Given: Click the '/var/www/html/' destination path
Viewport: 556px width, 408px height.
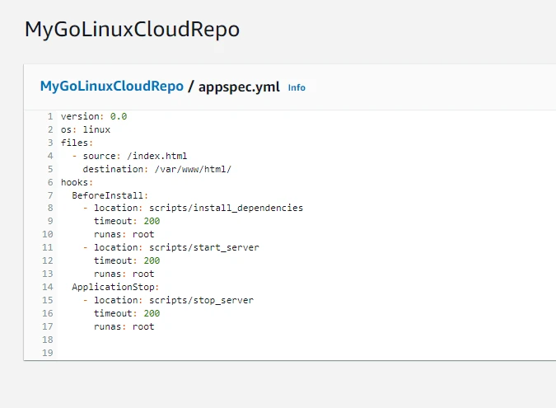Looking at the screenshot, I should [193, 169].
